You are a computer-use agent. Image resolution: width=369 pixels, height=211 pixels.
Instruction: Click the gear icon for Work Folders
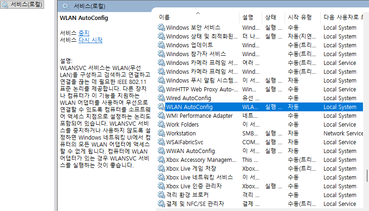162,124
